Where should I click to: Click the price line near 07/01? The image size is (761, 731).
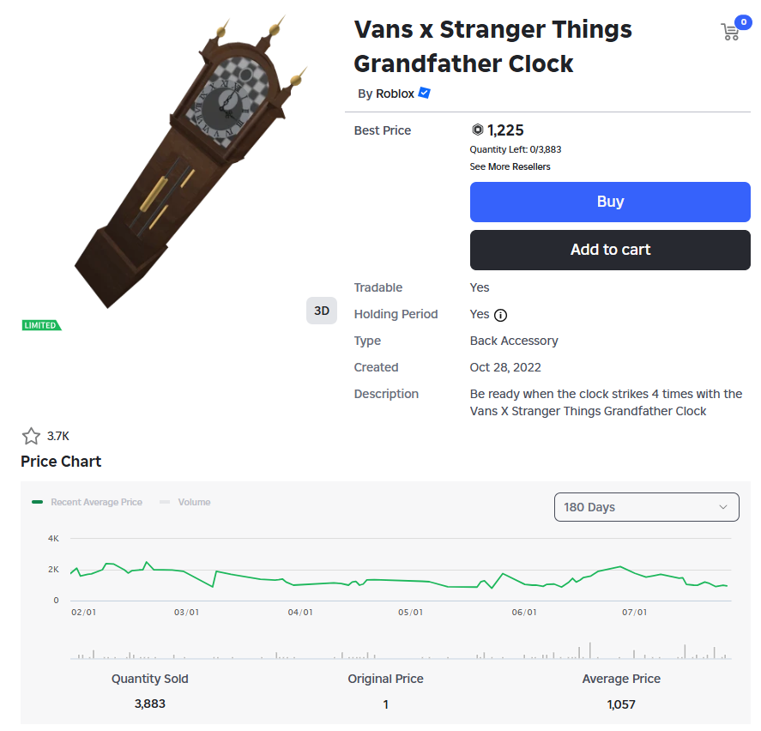click(635, 572)
